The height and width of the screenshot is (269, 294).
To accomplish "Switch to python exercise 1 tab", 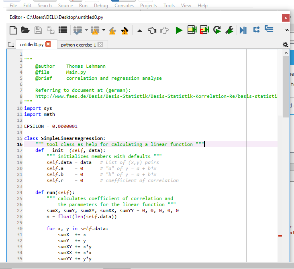I will 78,45.
